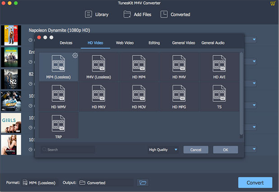Select the TRP format icon
Screen dimensions: 279x192
(x=58, y=123)
